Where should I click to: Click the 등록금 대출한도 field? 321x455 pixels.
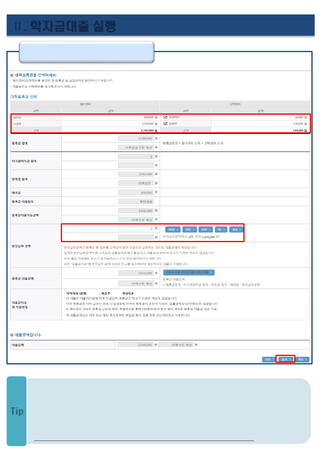point(136,201)
